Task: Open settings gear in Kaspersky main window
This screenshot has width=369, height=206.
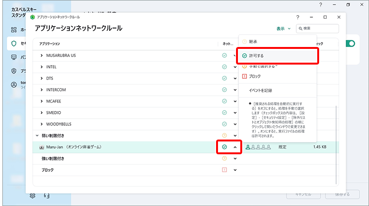Action: pyautogui.click(x=32, y=196)
